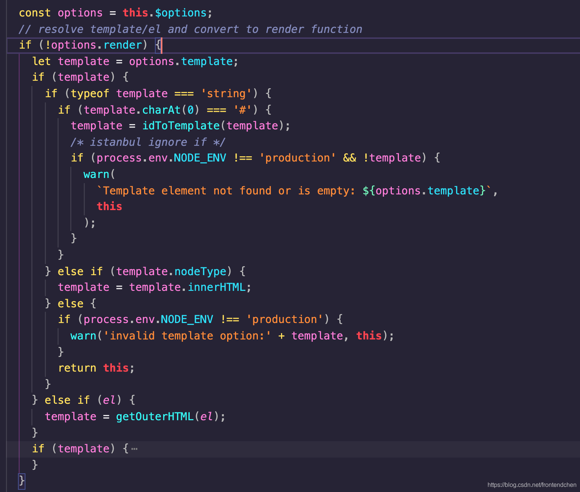Click 'if (!options.render) {' line
Screen dimensions: 580x492
(90, 45)
